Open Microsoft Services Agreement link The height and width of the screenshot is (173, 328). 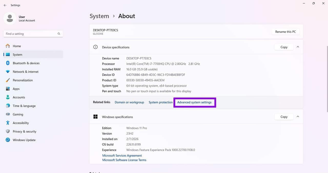[122, 156]
